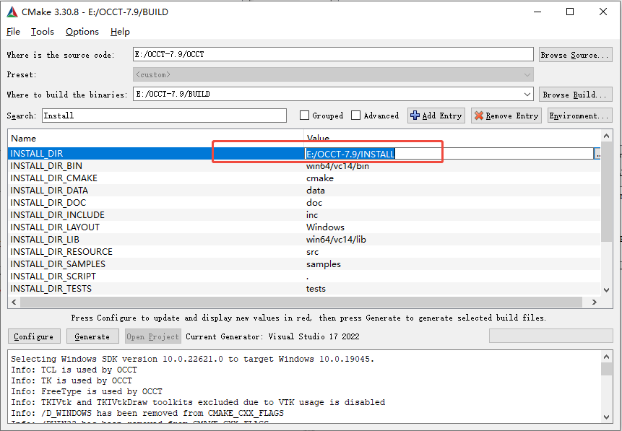Click the Generate button
Viewport: 622px width, 431px height.
pyautogui.click(x=92, y=336)
